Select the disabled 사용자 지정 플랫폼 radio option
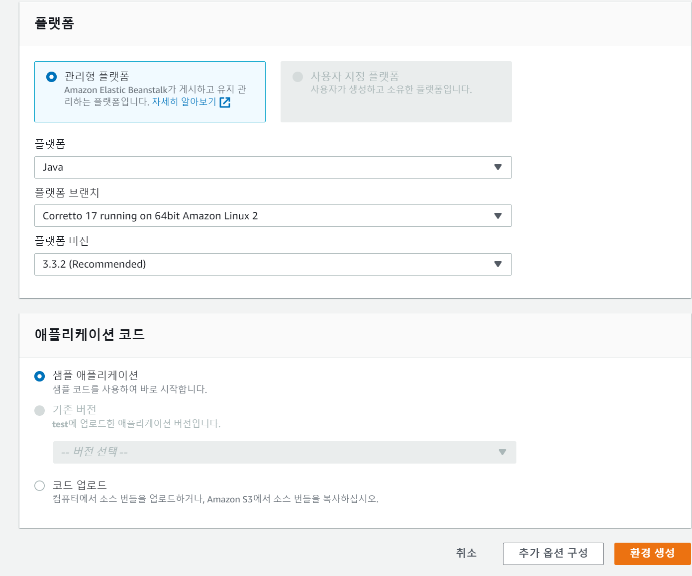 click(297, 77)
